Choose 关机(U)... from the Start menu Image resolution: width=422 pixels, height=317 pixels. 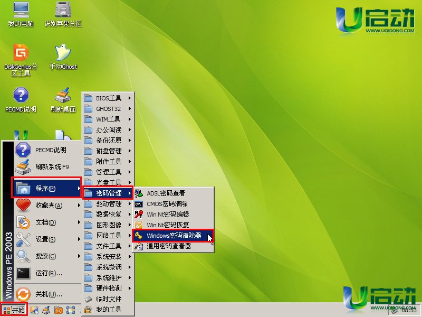point(47,294)
